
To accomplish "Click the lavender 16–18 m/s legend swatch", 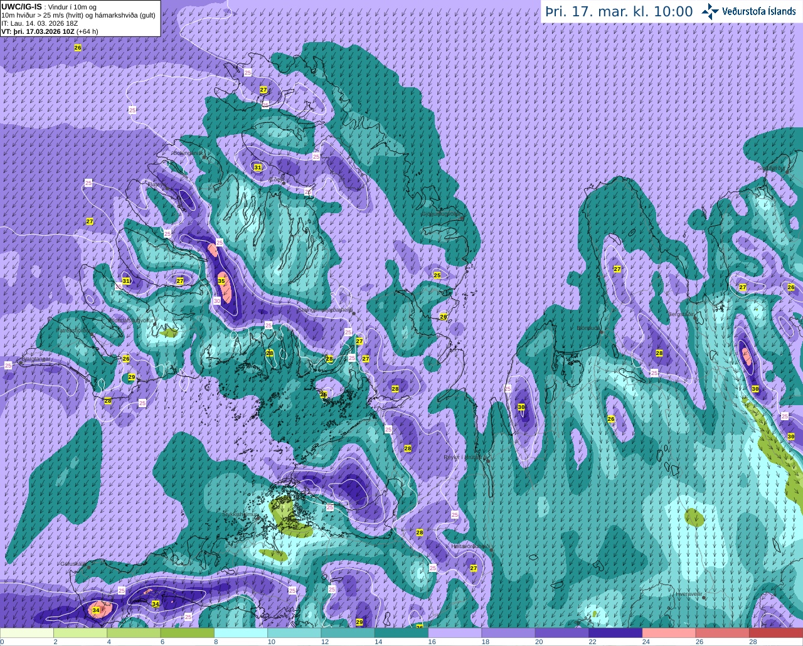I will coord(455,633).
